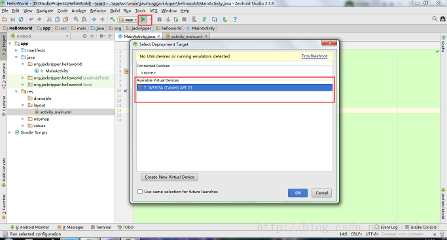Open the Navigate menu

(45, 10)
